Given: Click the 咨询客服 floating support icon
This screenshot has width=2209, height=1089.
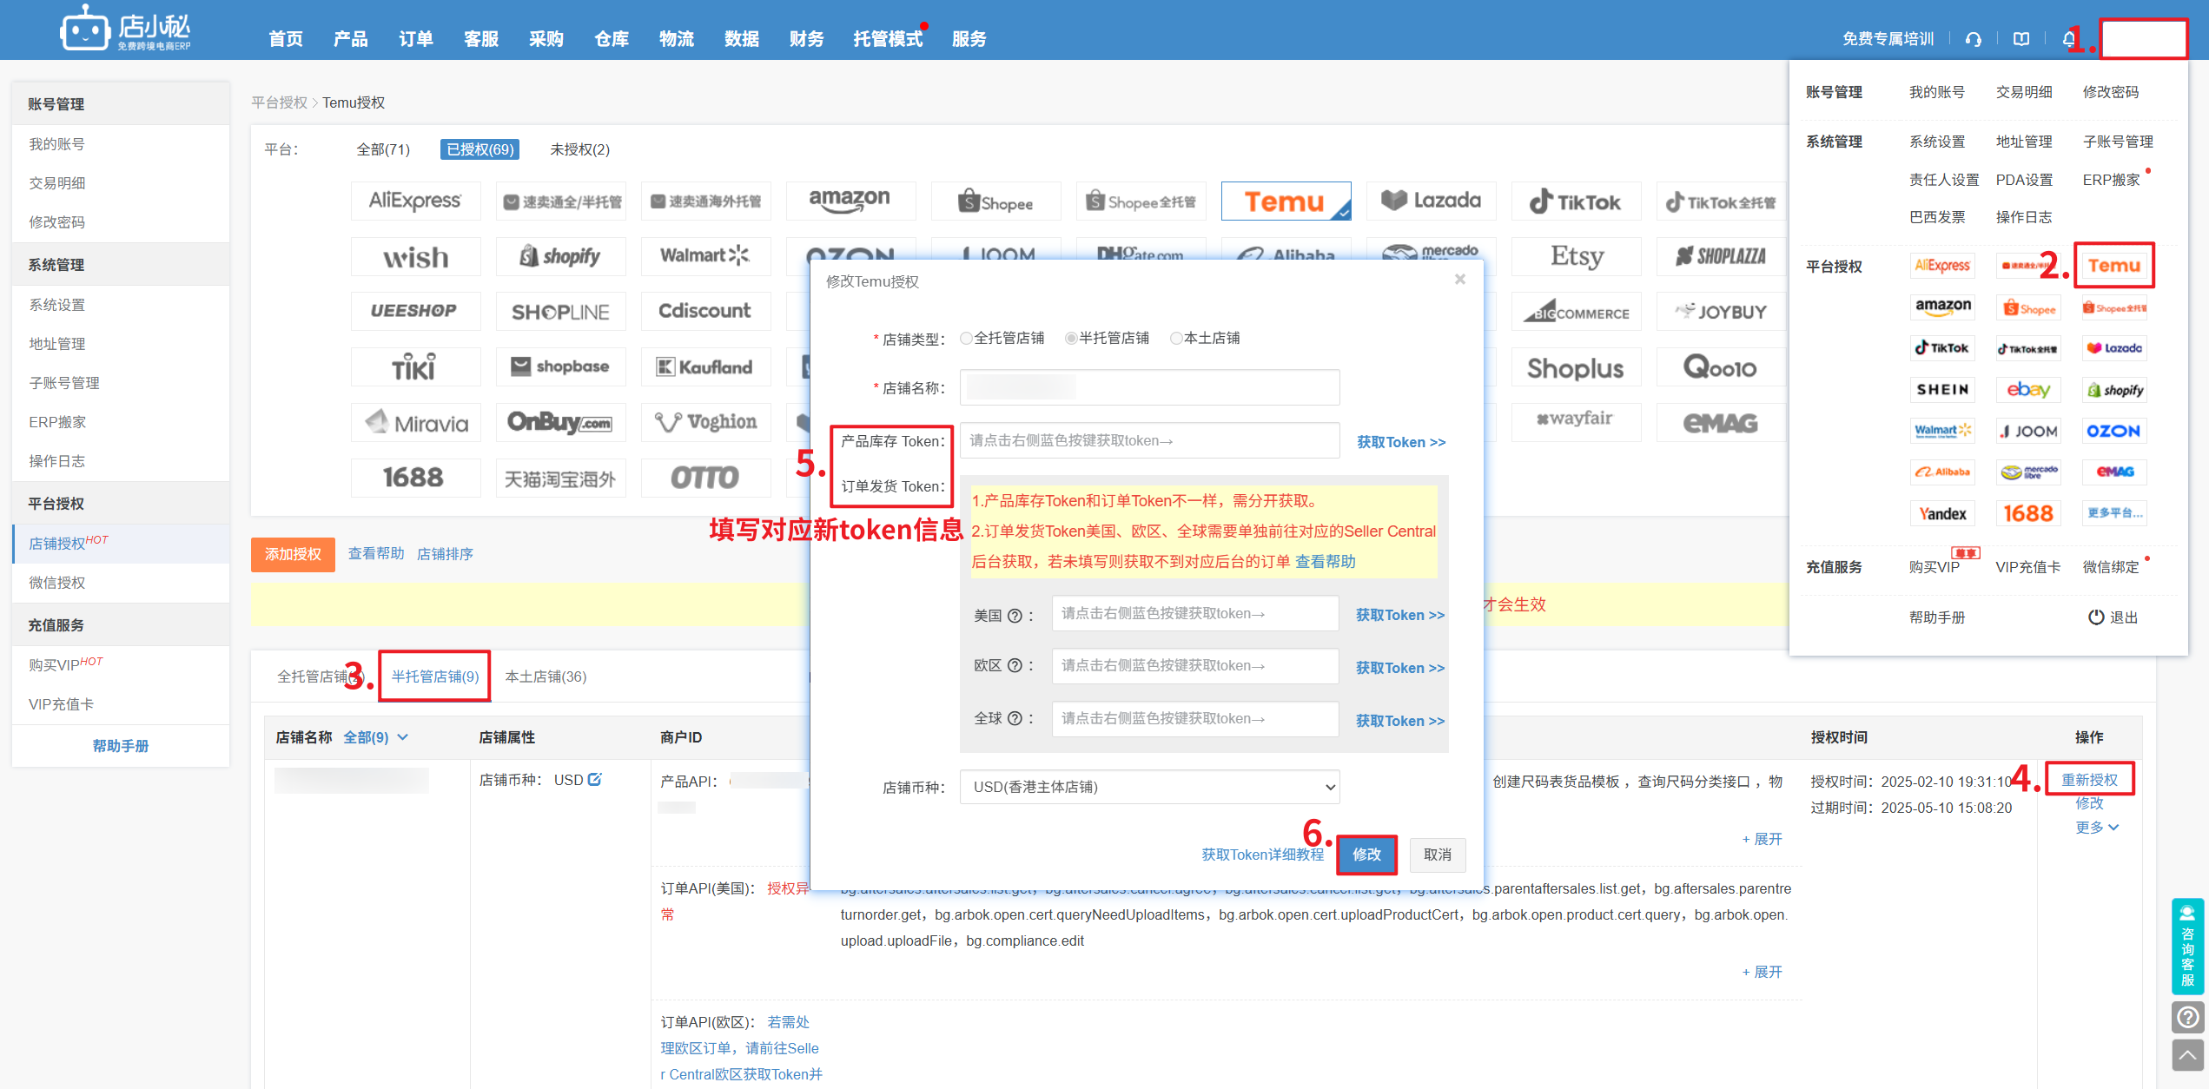Looking at the screenshot, I should pos(2187,945).
